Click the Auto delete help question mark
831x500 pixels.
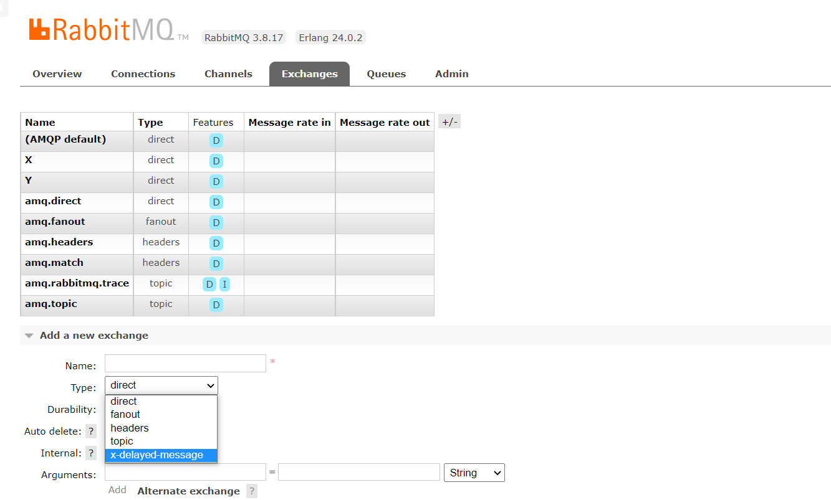91,432
